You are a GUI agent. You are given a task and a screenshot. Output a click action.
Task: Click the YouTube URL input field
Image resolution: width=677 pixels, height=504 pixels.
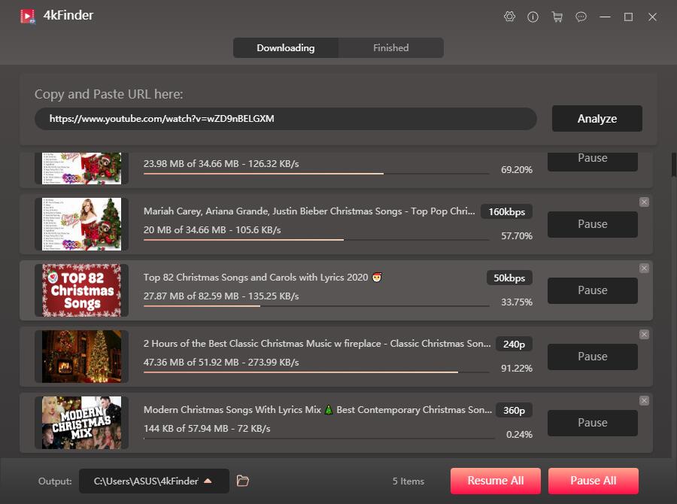[286, 119]
